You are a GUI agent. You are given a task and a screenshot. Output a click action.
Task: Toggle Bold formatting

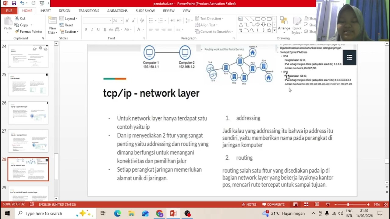(86, 29)
